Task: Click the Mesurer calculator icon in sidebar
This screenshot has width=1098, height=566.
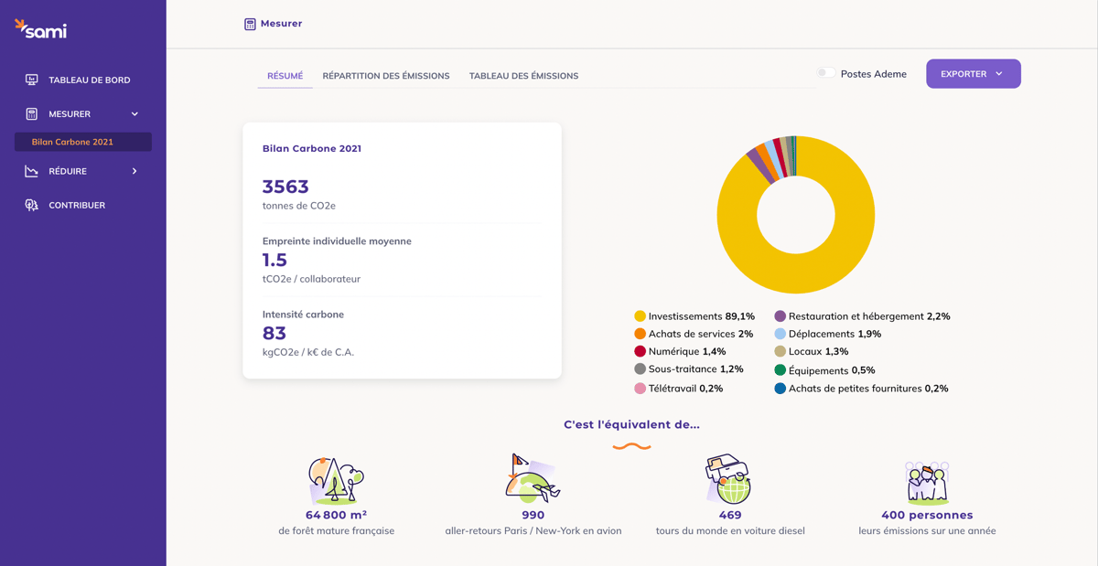Action: pos(32,114)
